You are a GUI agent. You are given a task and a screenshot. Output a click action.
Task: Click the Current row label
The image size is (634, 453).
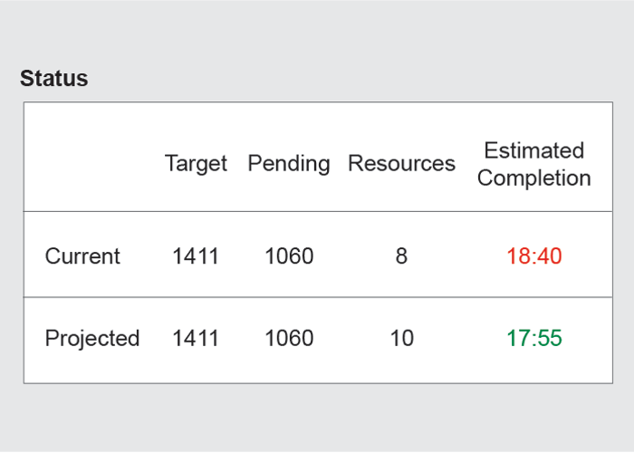click(x=82, y=256)
